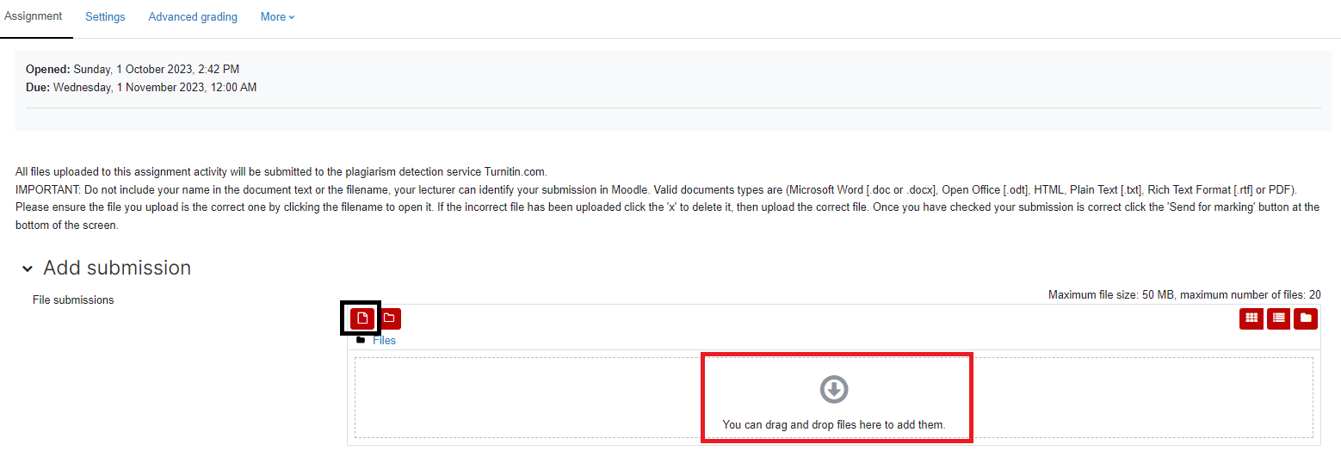The image size is (1341, 457).
Task: Click the Due date line
Action: click(141, 88)
